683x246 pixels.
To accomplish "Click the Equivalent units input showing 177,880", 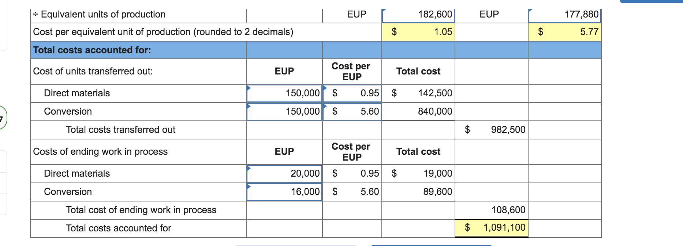I will point(565,14).
